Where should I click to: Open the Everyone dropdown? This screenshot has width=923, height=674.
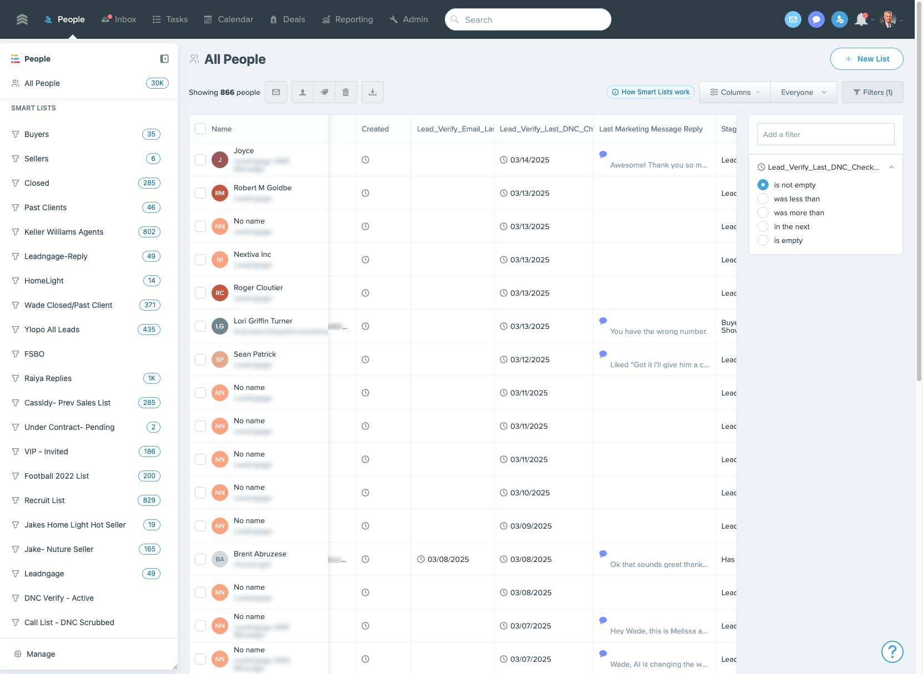(804, 92)
